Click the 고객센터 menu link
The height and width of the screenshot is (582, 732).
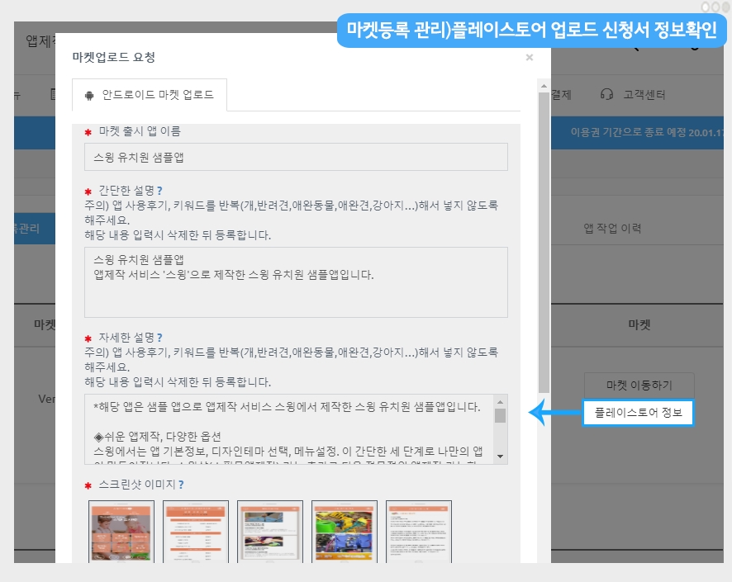644,95
